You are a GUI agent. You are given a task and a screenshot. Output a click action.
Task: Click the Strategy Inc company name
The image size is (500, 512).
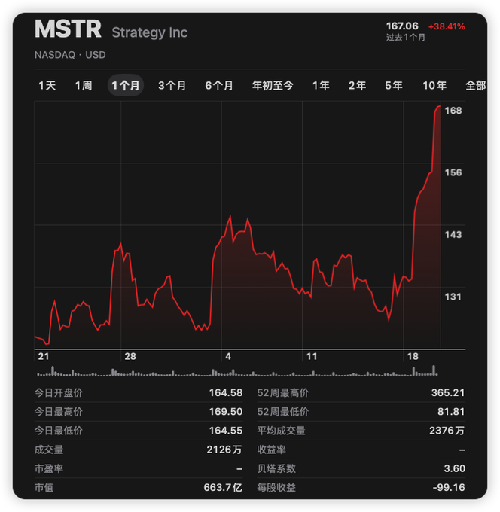150,32
